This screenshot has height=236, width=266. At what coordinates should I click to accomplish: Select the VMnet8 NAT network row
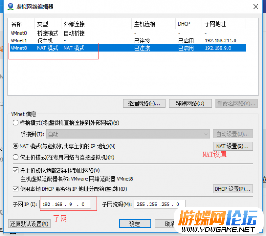point(128,48)
